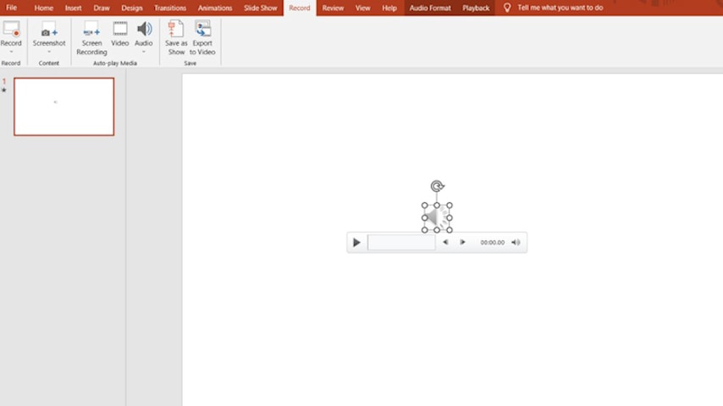Click the rotation handle above audio icon
The image size is (723, 406).
coord(437,186)
